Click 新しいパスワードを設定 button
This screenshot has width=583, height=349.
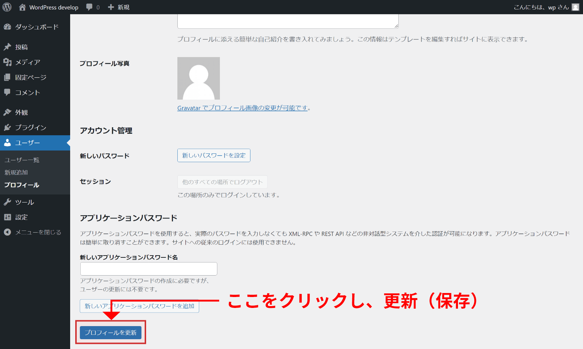[x=214, y=155]
